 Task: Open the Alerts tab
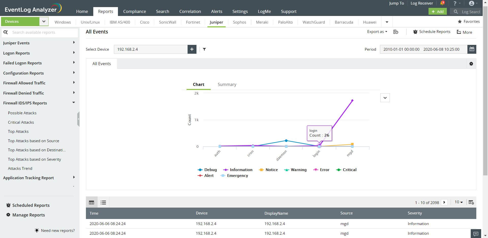coord(217,11)
